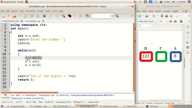Show more Writer menus via the chevron
This screenshot has height=108, width=192.
point(183,11)
